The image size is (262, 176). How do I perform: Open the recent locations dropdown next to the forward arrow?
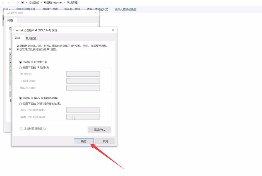click(x=13, y=3)
